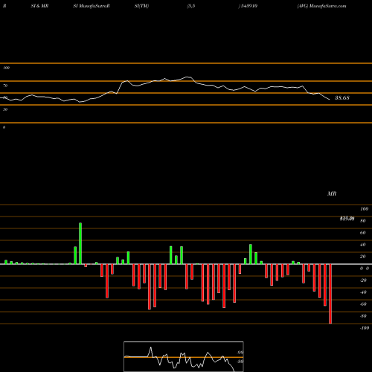The image size is (372, 372).
Task: Click the RSI value label 38.68
Action: [342, 98]
